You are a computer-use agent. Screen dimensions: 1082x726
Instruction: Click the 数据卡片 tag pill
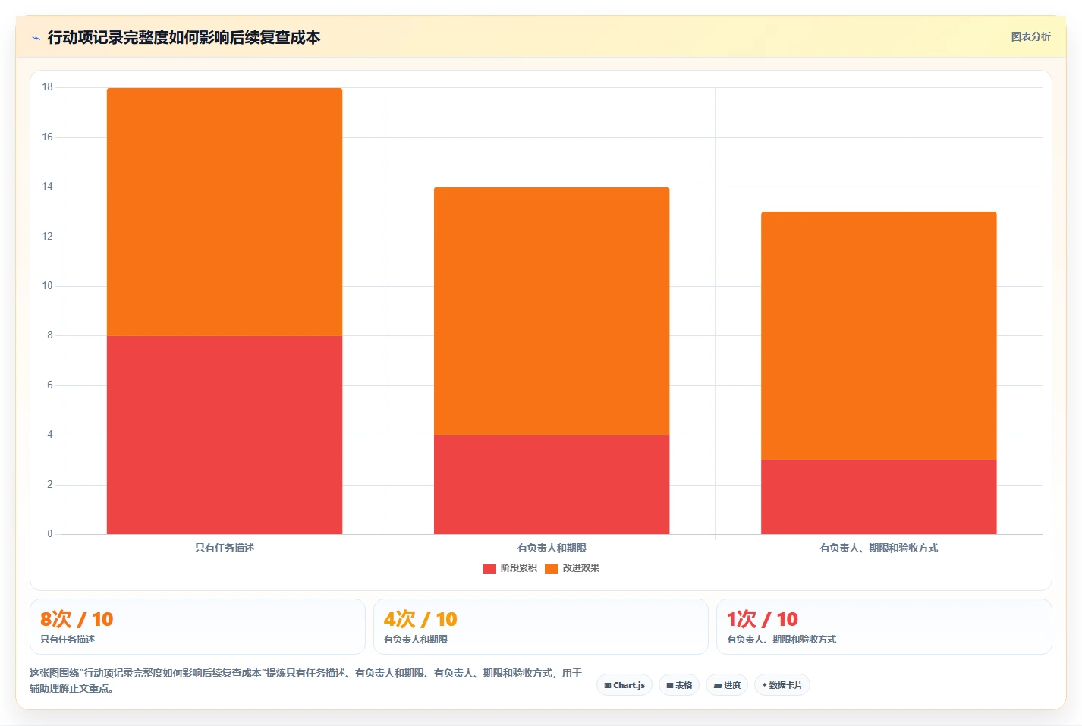[x=782, y=685]
